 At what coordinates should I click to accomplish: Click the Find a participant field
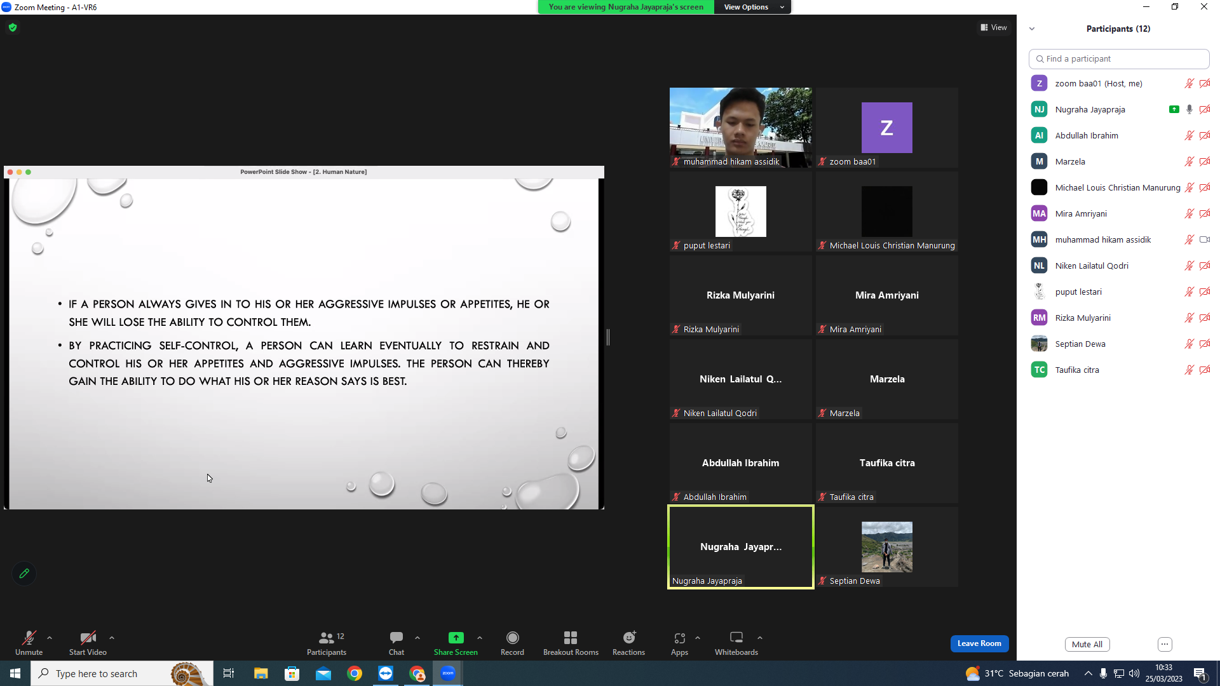[1119, 58]
